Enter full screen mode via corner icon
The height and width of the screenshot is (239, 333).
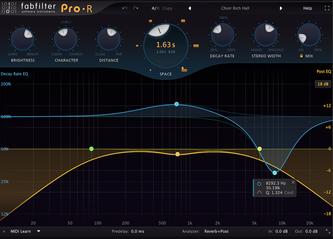click(x=327, y=8)
